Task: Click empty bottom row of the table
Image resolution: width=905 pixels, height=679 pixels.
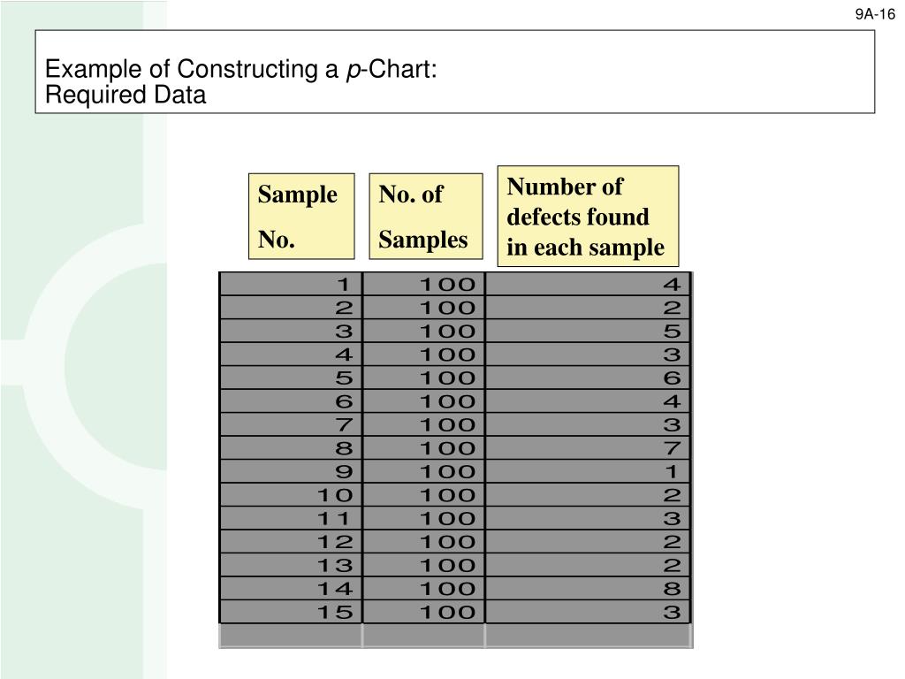Action: (x=455, y=636)
